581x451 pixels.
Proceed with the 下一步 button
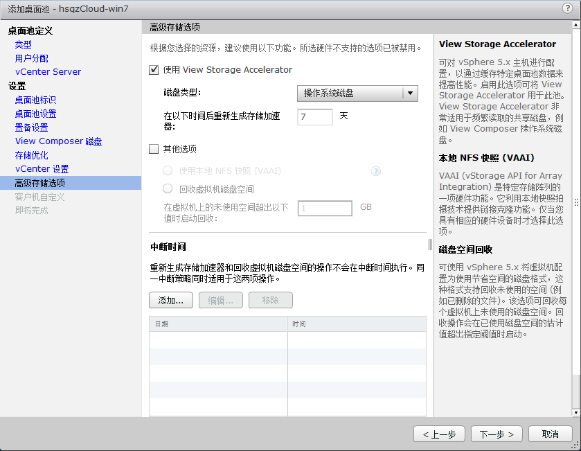coord(497,434)
